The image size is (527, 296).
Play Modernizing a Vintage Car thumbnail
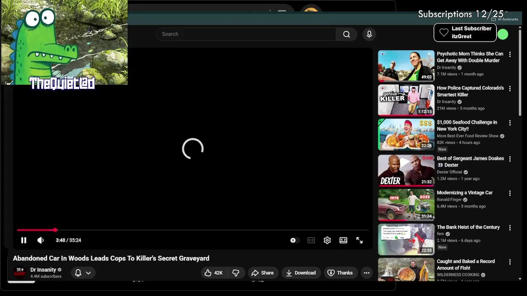point(406,205)
